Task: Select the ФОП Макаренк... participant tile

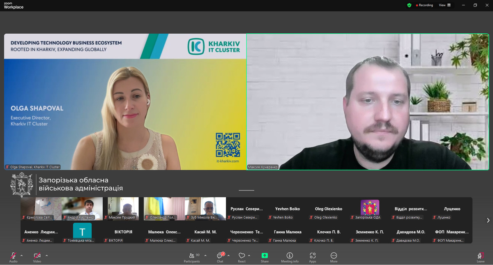Action: [x=452, y=232]
